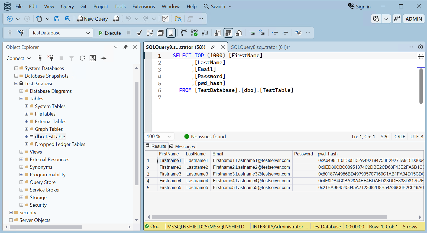Close the Object Explorer panel
This screenshot has width=427, height=233.
135,47
